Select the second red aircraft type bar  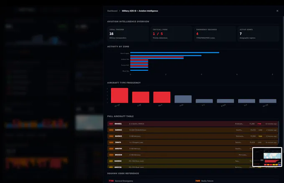[x=141, y=97]
